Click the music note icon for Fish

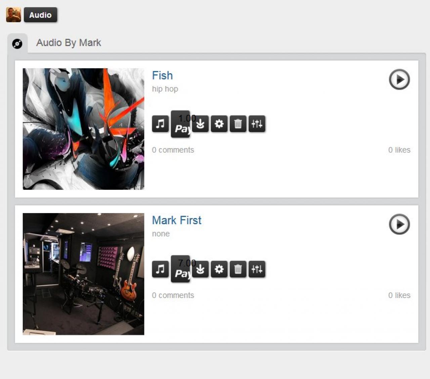[x=160, y=124]
